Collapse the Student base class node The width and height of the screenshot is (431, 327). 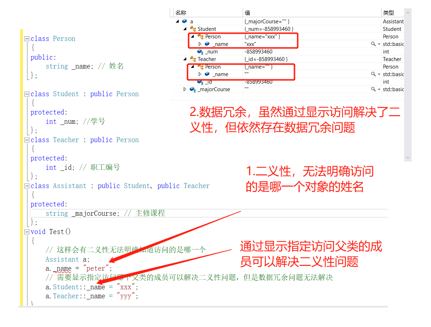[185, 29]
